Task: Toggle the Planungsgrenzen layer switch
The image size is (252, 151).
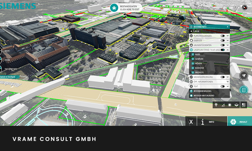Action: (x=223, y=36)
